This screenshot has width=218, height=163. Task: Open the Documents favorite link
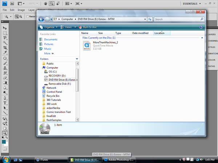tap(51, 39)
